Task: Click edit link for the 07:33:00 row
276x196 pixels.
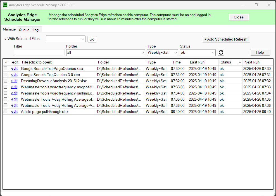Action: click(x=14, y=87)
